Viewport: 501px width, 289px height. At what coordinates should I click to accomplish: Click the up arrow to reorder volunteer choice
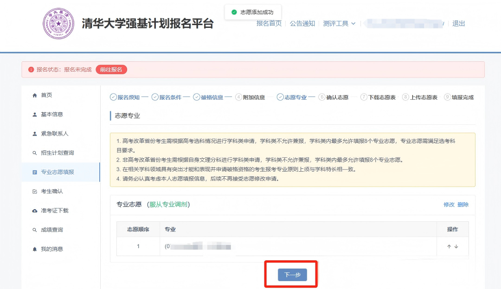point(449,246)
